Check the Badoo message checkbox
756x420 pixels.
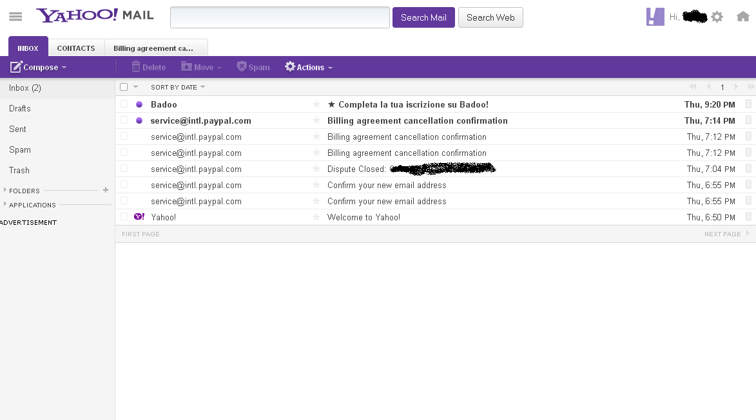click(x=124, y=104)
